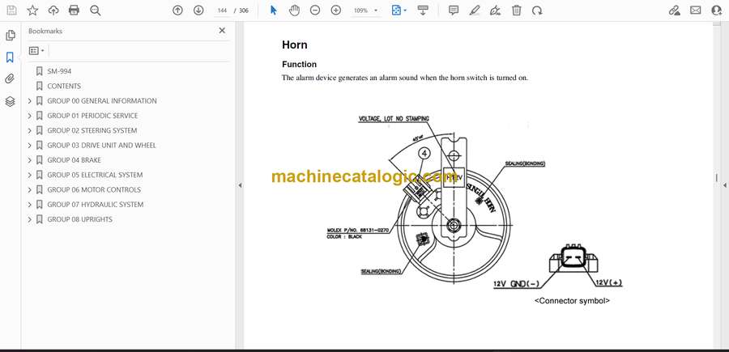Toggle the Bookmarks panel sidebar icon

(10, 57)
